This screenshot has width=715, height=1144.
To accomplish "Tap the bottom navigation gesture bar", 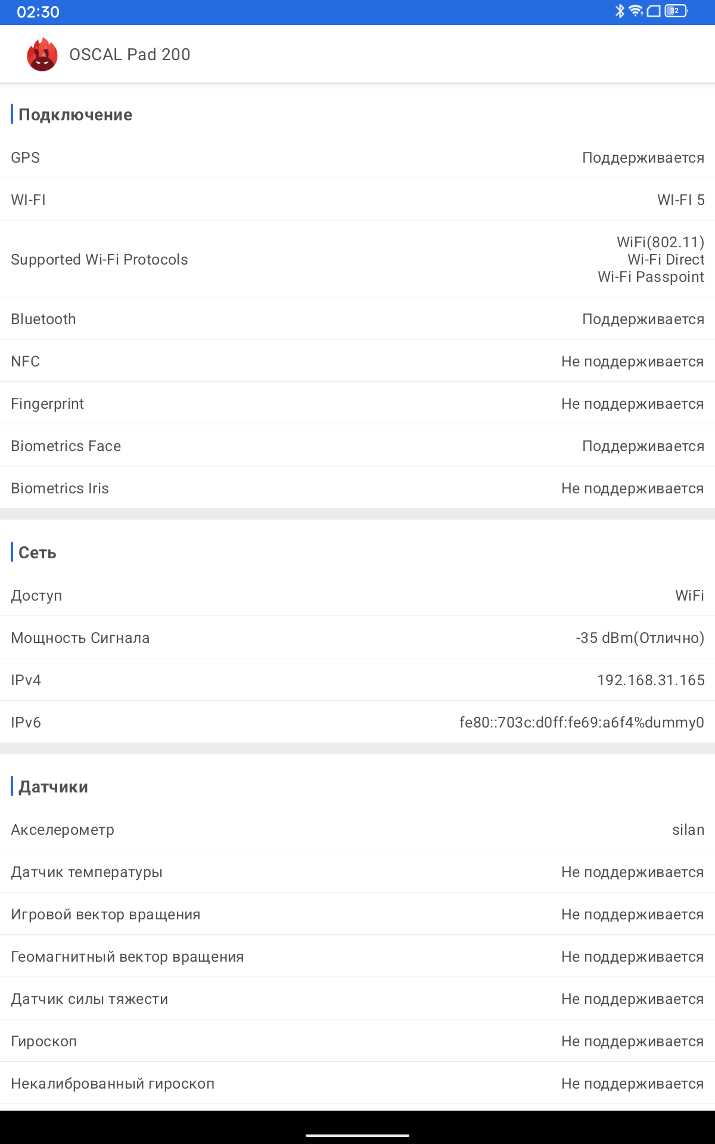I will [357, 1135].
